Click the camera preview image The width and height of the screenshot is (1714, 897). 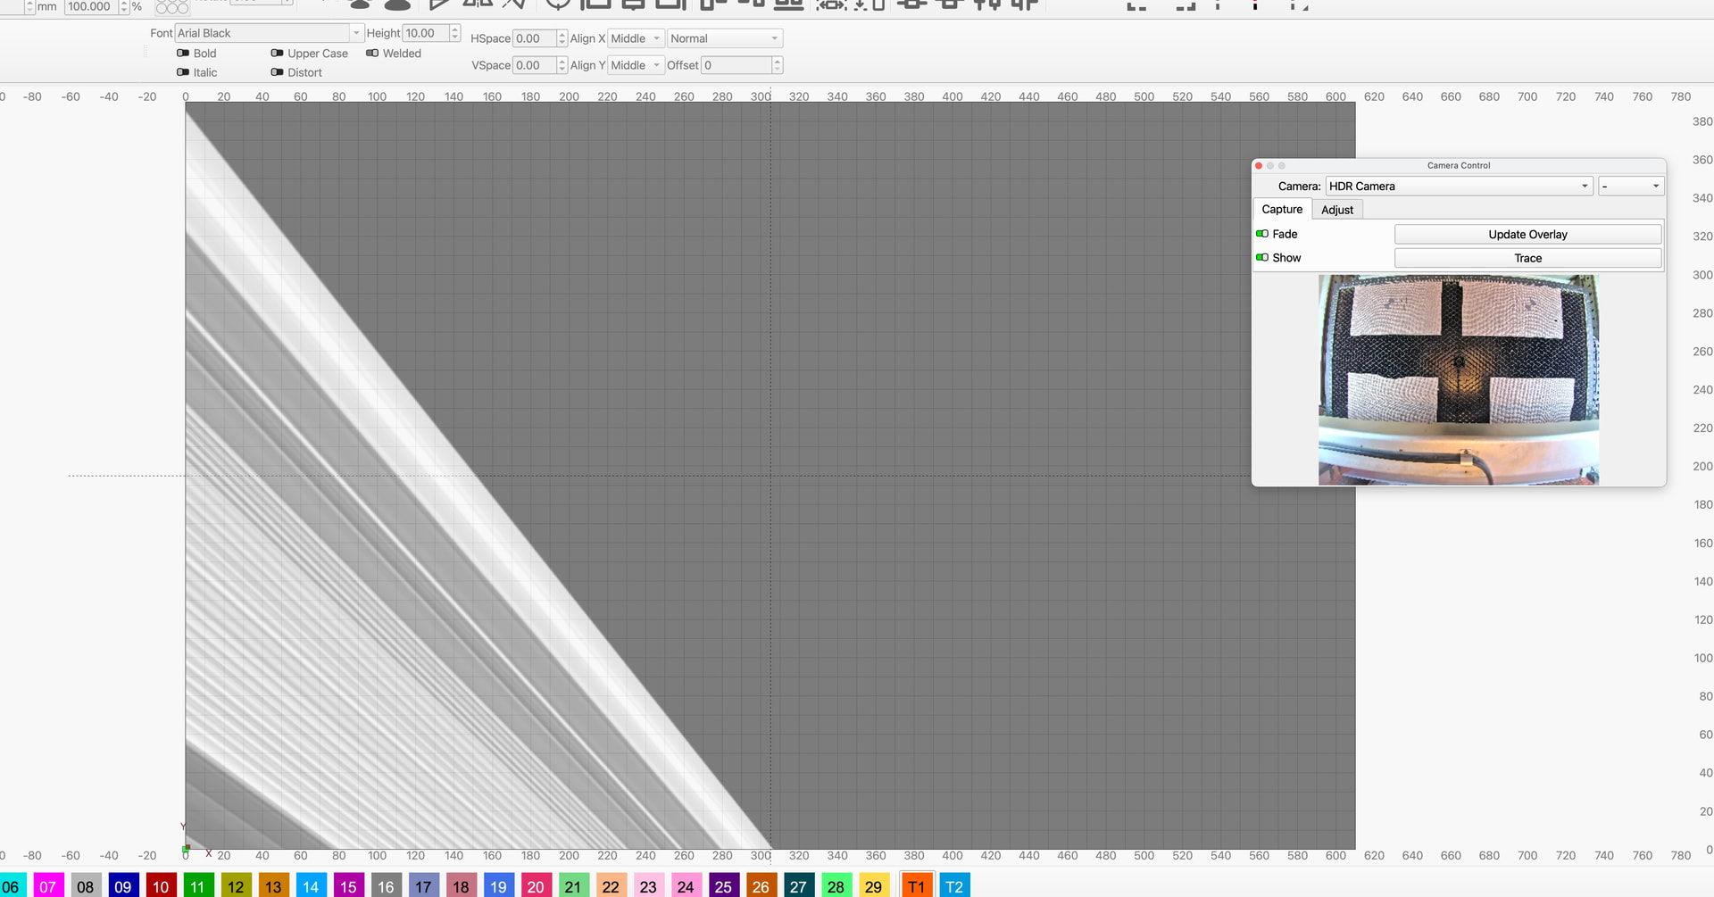click(1459, 380)
